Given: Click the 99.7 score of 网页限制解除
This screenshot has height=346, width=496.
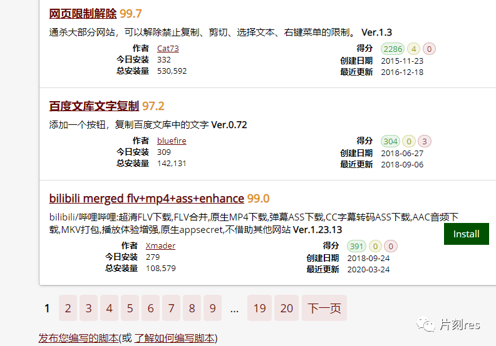Looking at the screenshot, I should (131, 14).
